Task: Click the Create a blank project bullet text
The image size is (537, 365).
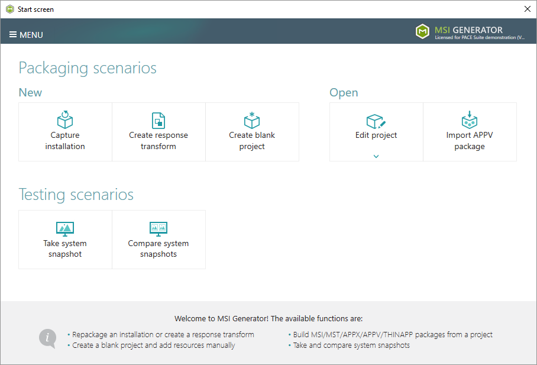Action: point(153,345)
